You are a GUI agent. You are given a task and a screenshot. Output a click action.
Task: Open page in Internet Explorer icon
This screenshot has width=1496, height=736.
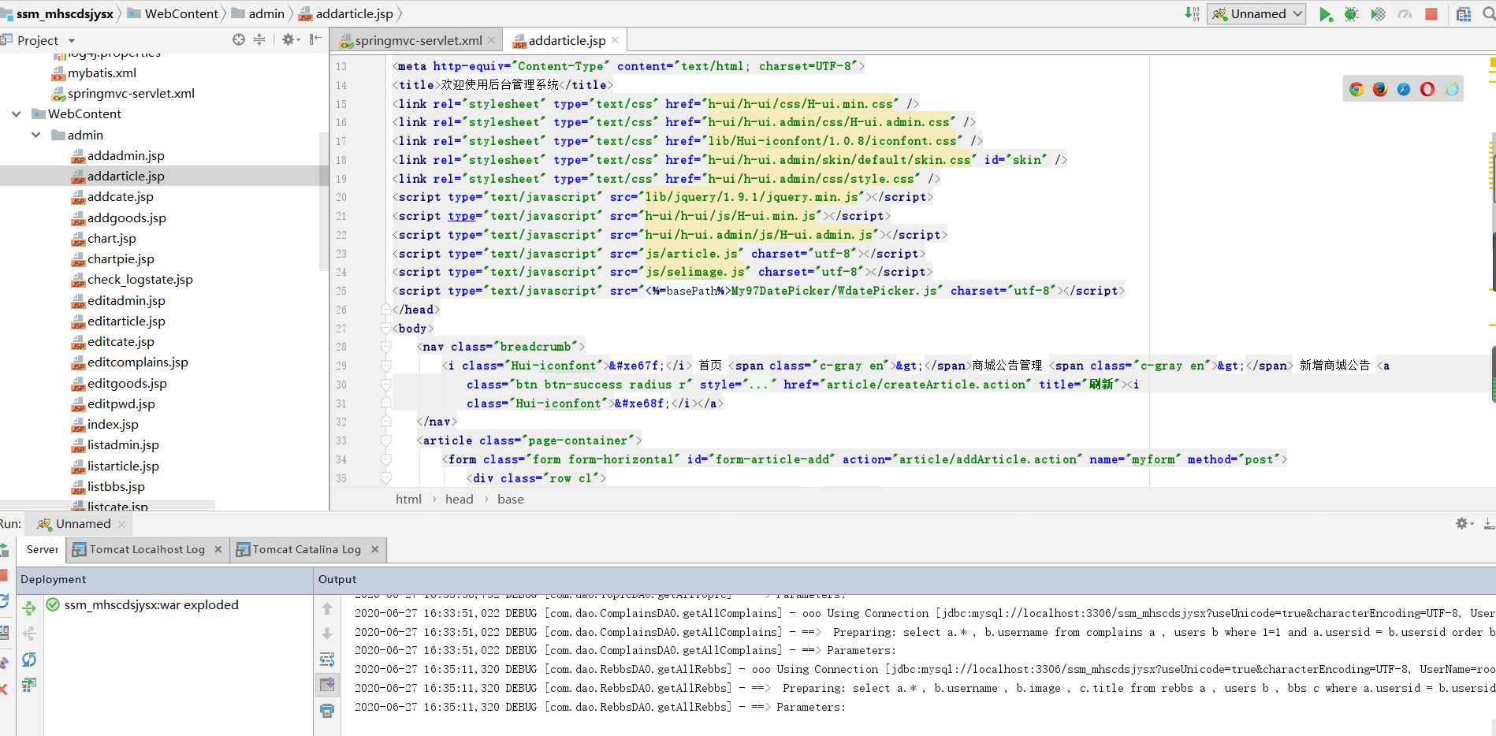pos(1452,89)
